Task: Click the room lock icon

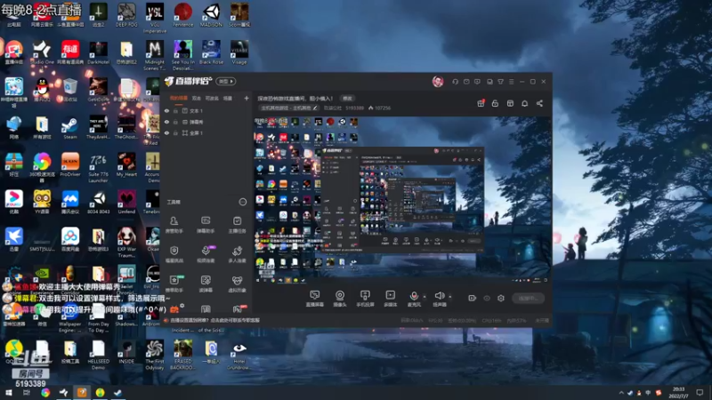Action: [x=495, y=103]
